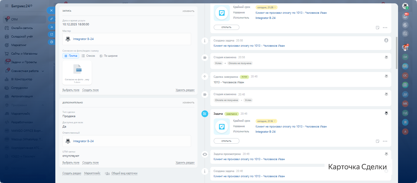Click the print icon on side panel

(x=51, y=42)
